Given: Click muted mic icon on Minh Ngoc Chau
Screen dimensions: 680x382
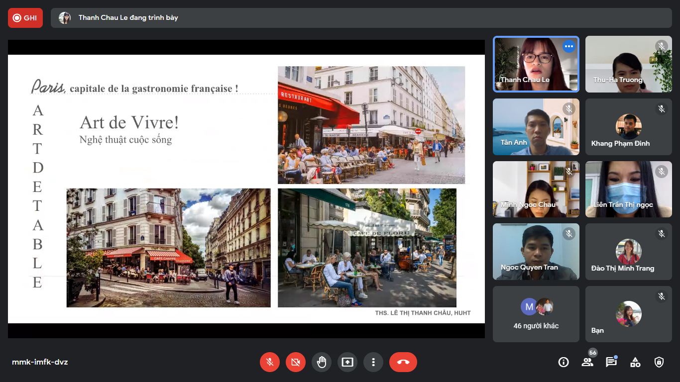Looking at the screenshot, I should [x=569, y=172].
